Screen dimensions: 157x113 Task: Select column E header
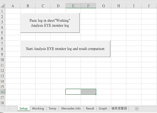[x=73, y=6]
